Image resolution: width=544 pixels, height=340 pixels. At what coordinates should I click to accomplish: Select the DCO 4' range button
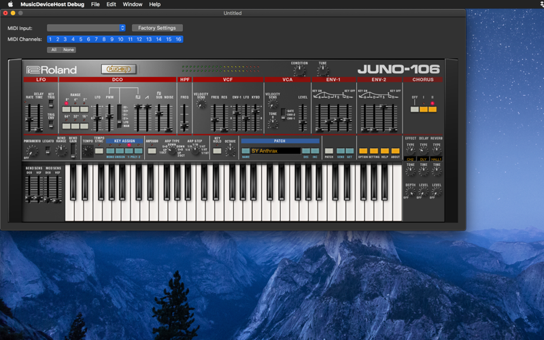pos(75,109)
